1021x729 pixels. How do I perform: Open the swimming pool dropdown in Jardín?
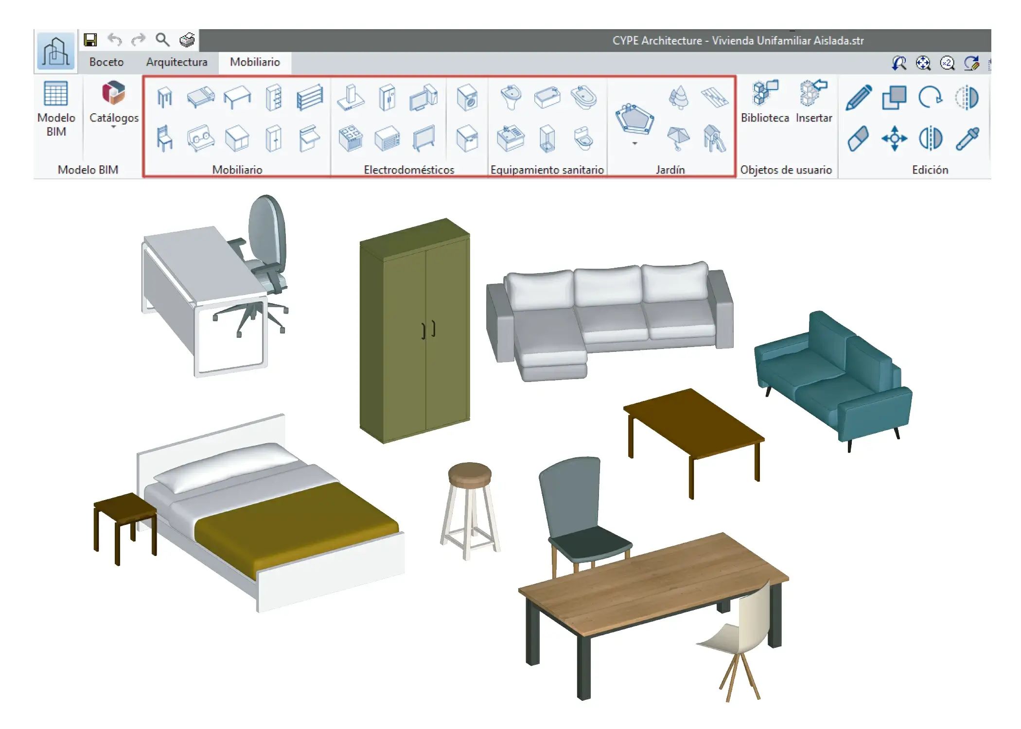click(635, 144)
